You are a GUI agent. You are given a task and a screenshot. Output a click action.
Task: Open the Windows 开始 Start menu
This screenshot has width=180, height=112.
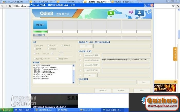6,110
